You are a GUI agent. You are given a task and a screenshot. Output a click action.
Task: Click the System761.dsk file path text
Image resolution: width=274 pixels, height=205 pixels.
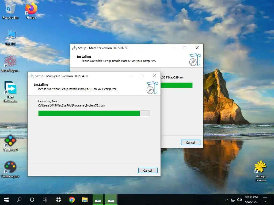point(72,105)
